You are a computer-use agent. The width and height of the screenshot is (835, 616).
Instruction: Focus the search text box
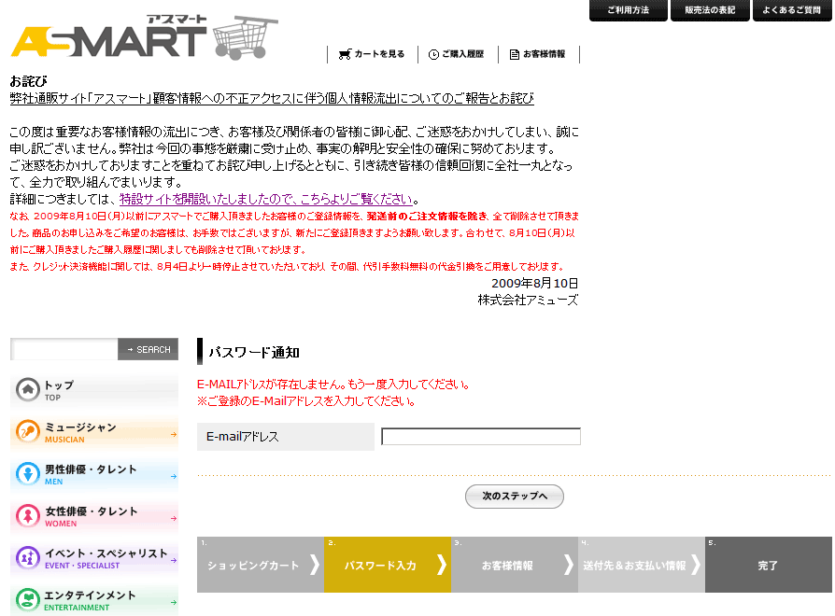[64, 349]
